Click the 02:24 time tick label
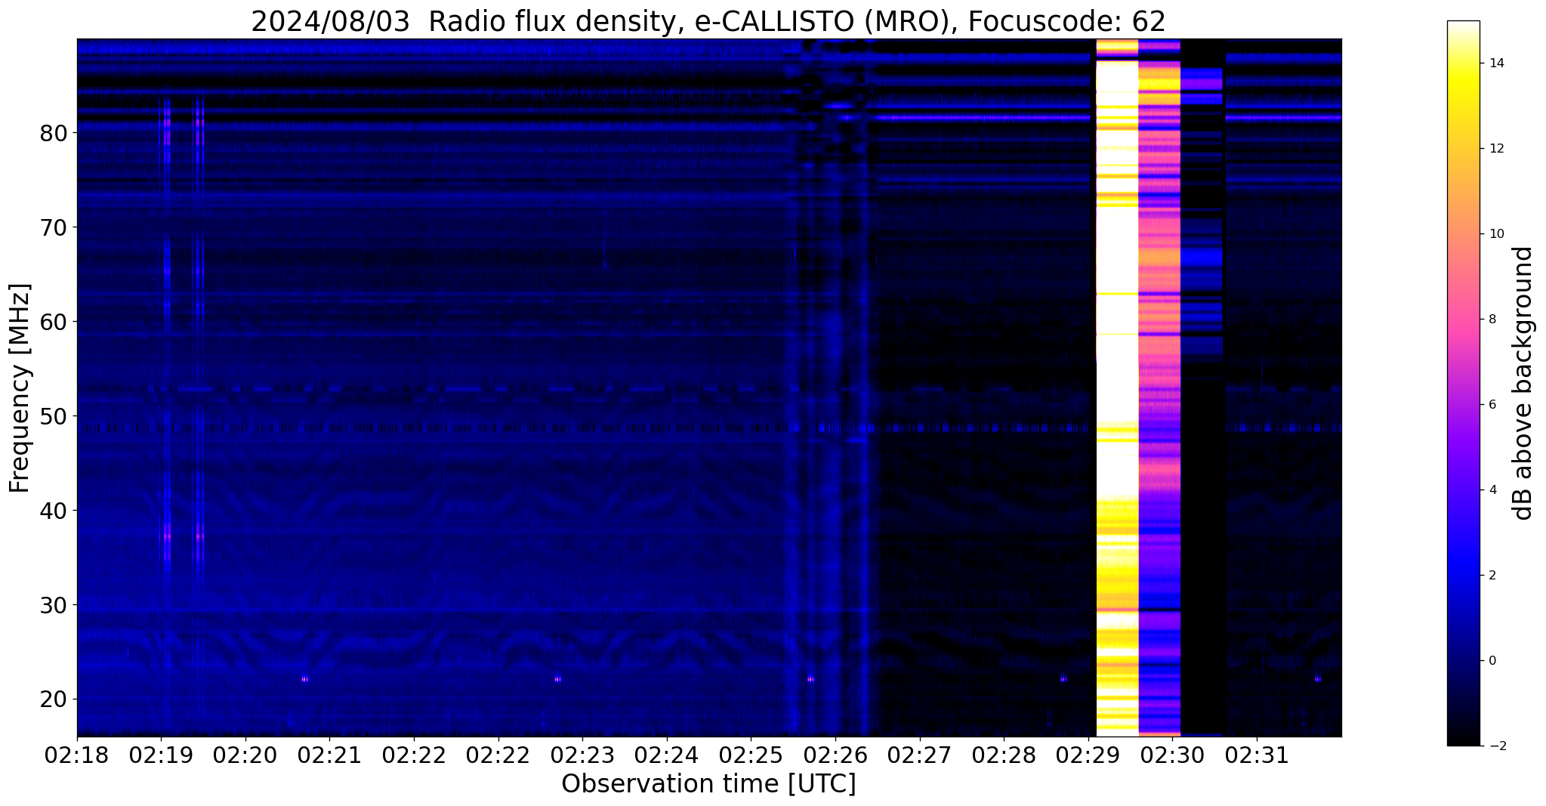The image size is (1546, 806). coord(667,755)
